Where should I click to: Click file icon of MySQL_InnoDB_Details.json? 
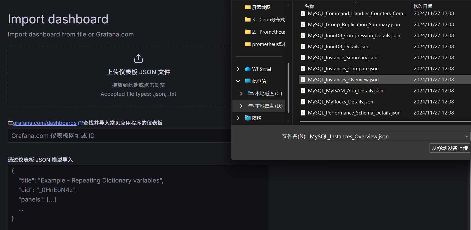pyautogui.click(x=303, y=47)
